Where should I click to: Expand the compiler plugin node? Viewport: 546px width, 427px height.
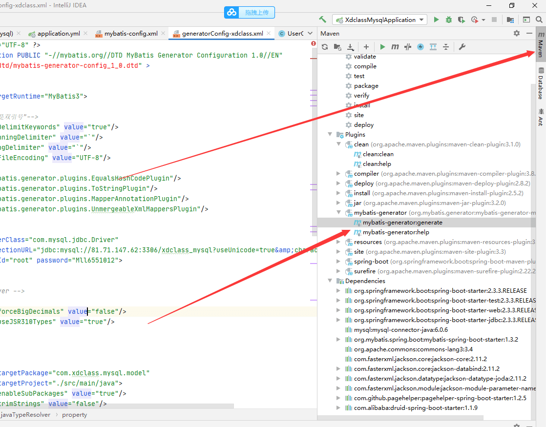pyautogui.click(x=338, y=173)
